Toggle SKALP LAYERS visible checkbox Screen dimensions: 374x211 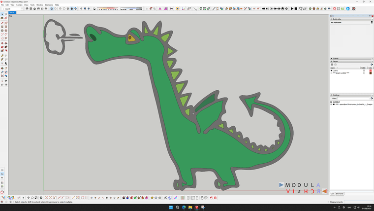tap(364, 73)
